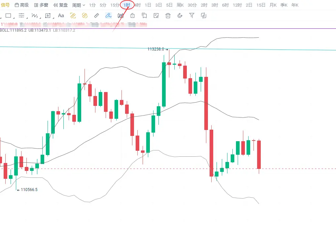
Task: Switch to the 30分 timeframe
Action: pyautogui.click(x=192, y=5)
